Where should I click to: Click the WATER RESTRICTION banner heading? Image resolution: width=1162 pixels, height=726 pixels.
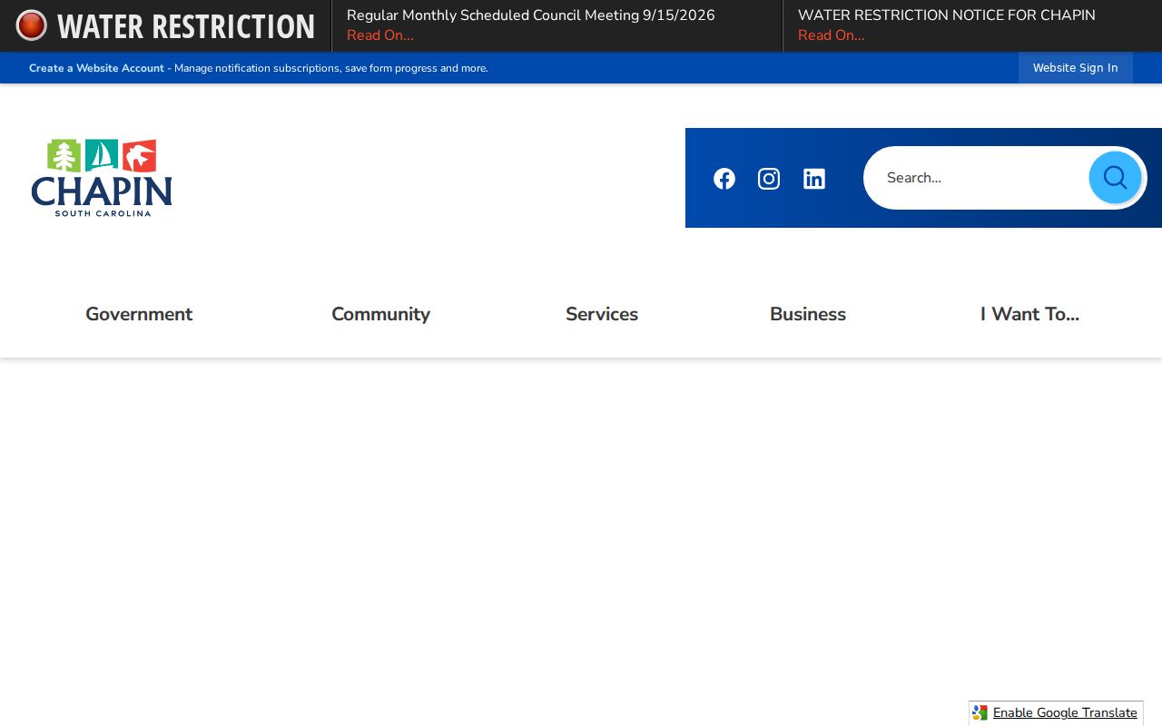[x=186, y=26]
